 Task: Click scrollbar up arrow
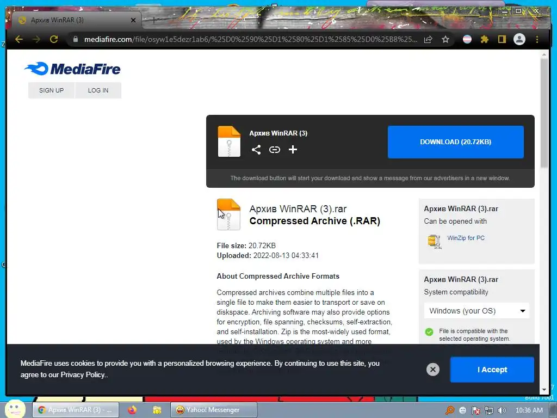tap(544, 55)
